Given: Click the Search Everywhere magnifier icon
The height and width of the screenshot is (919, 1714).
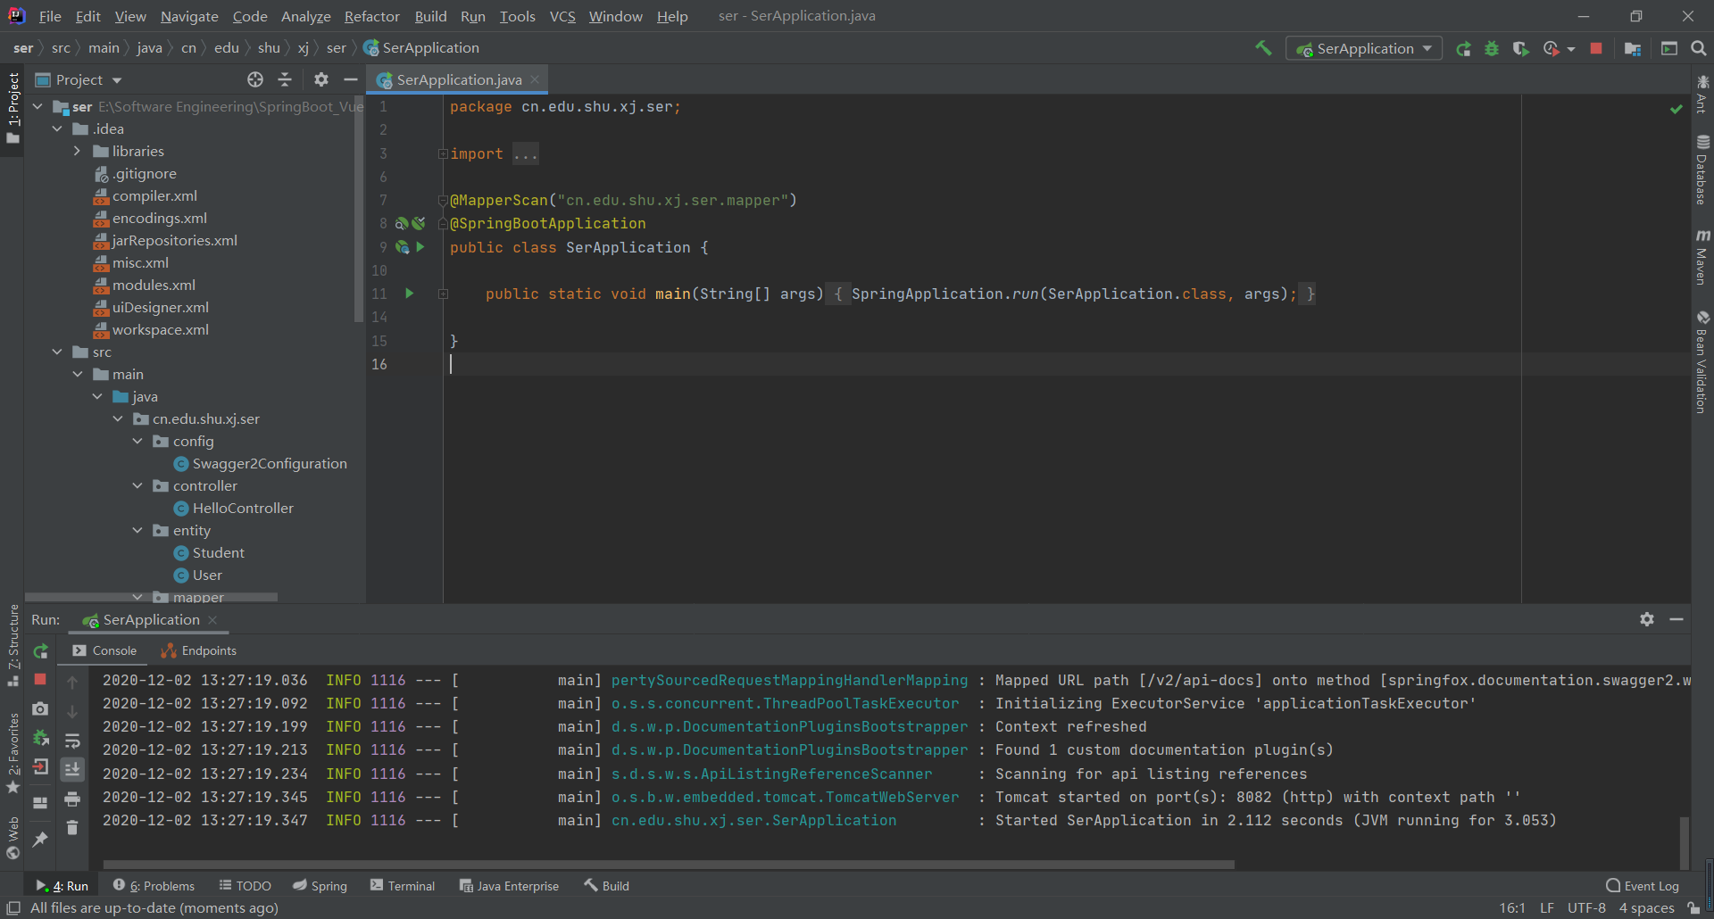Looking at the screenshot, I should 1699,49.
